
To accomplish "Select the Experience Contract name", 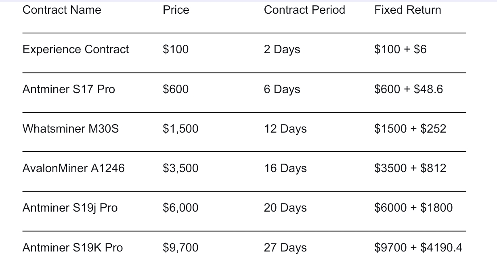I will pyautogui.click(x=75, y=50).
